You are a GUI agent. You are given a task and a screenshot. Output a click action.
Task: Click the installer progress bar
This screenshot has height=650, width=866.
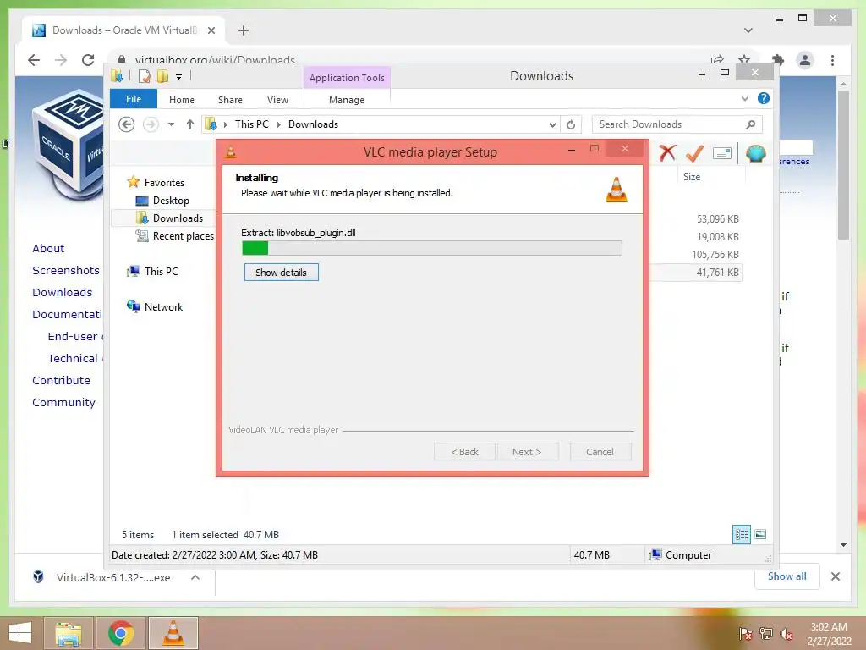tap(432, 248)
